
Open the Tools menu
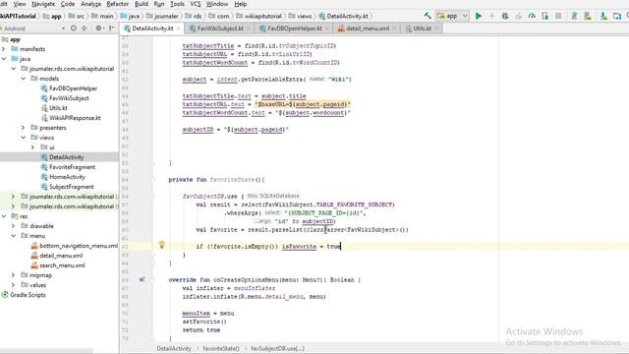point(177,4)
